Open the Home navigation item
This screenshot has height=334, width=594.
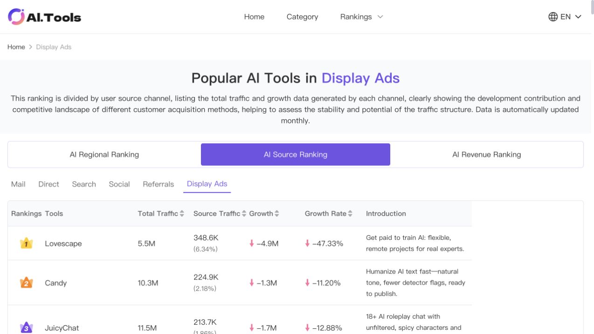click(254, 17)
